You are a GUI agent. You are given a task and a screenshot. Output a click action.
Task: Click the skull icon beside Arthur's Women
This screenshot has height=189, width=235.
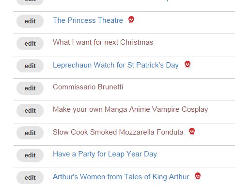[x=198, y=176]
